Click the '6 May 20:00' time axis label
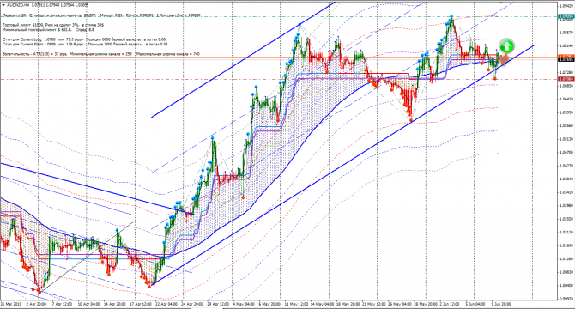 coord(269,304)
